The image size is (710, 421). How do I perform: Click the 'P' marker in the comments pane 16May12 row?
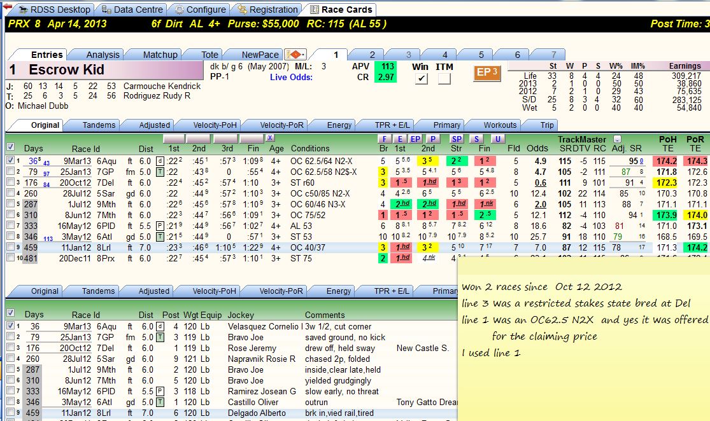click(x=160, y=391)
